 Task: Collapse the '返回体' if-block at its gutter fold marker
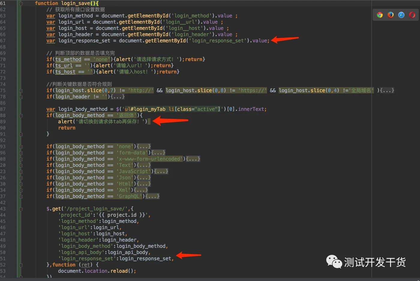tap(21, 116)
